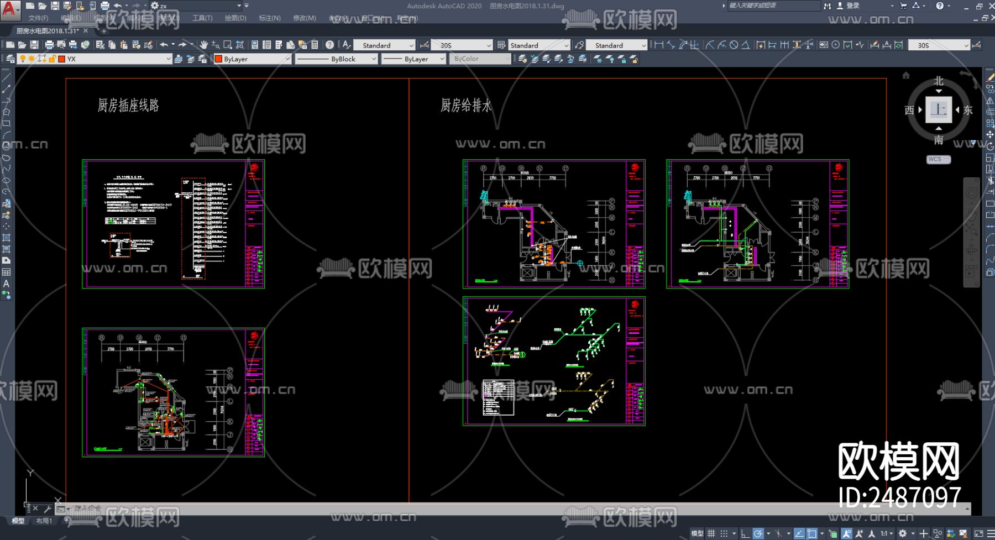This screenshot has height=540, width=995.
Task: Click the Linear dimension tool icon
Action: pyautogui.click(x=659, y=45)
